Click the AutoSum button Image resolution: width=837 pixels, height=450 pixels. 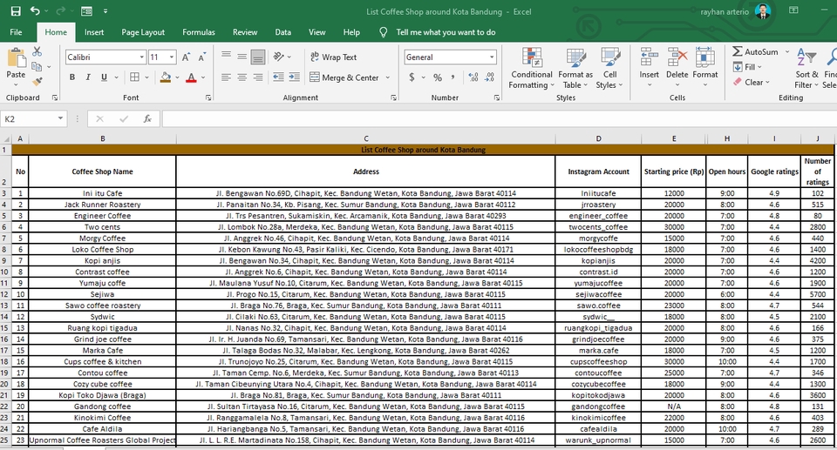pos(755,51)
